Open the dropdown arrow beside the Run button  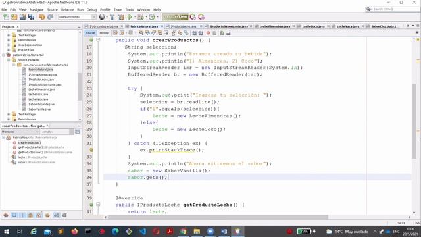tap(134, 17)
